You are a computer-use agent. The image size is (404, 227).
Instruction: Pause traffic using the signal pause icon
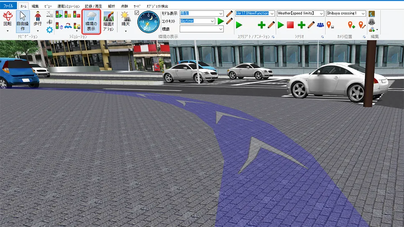[68, 15]
